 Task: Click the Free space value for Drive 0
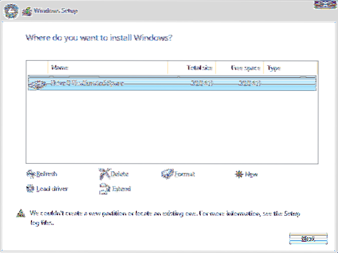(x=250, y=83)
